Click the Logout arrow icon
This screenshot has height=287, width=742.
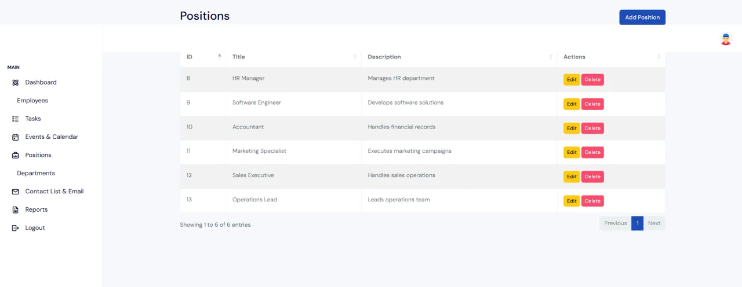point(16,228)
